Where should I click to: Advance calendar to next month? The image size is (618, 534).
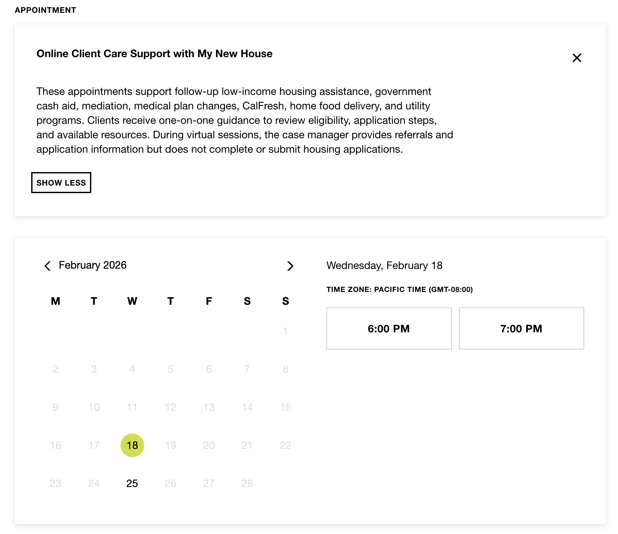tap(290, 266)
